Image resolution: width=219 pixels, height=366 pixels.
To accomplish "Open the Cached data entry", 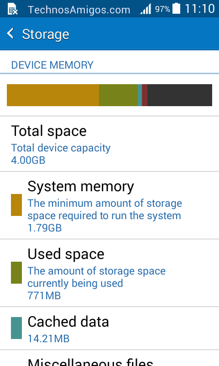I will pos(109,328).
